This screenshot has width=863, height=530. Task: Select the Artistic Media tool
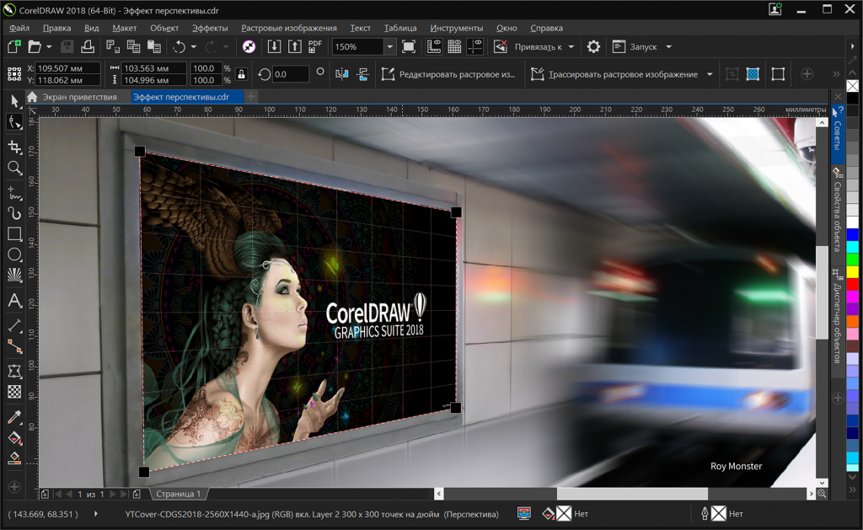pyautogui.click(x=14, y=213)
